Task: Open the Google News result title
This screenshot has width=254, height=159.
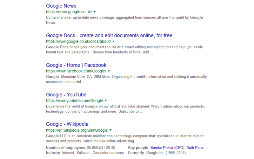Action: point(61,6)
